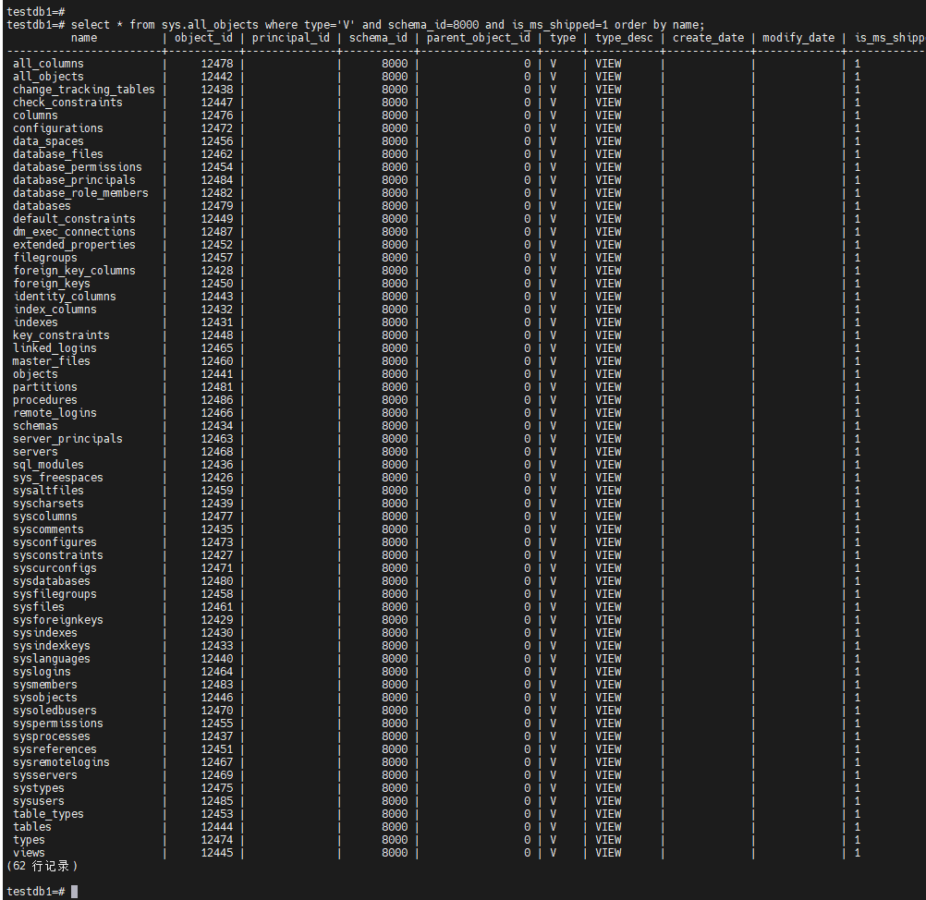Click the foreign_key_columns row name
926x900 pixels.
[74, 271]
